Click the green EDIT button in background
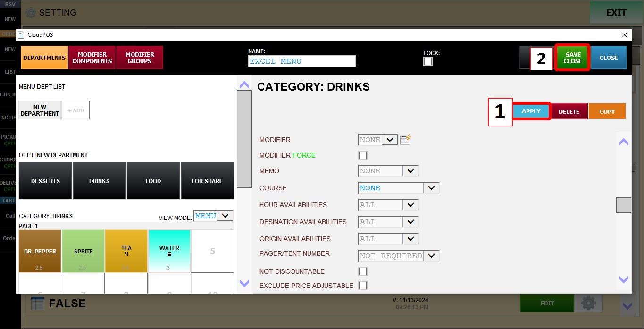Viewport: 644px width, 329px height. click(547, 303)
